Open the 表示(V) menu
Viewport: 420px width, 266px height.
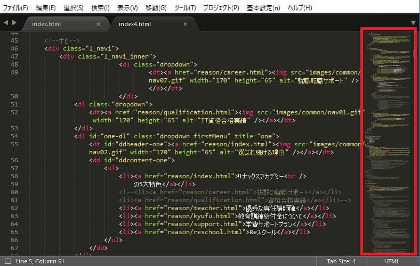pos(127,8)
